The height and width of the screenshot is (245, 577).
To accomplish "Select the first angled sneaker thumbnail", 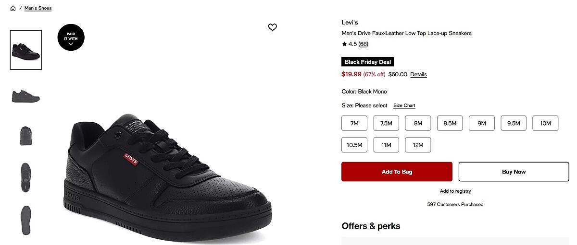I will pyautogui.click(x=26, y=50).
